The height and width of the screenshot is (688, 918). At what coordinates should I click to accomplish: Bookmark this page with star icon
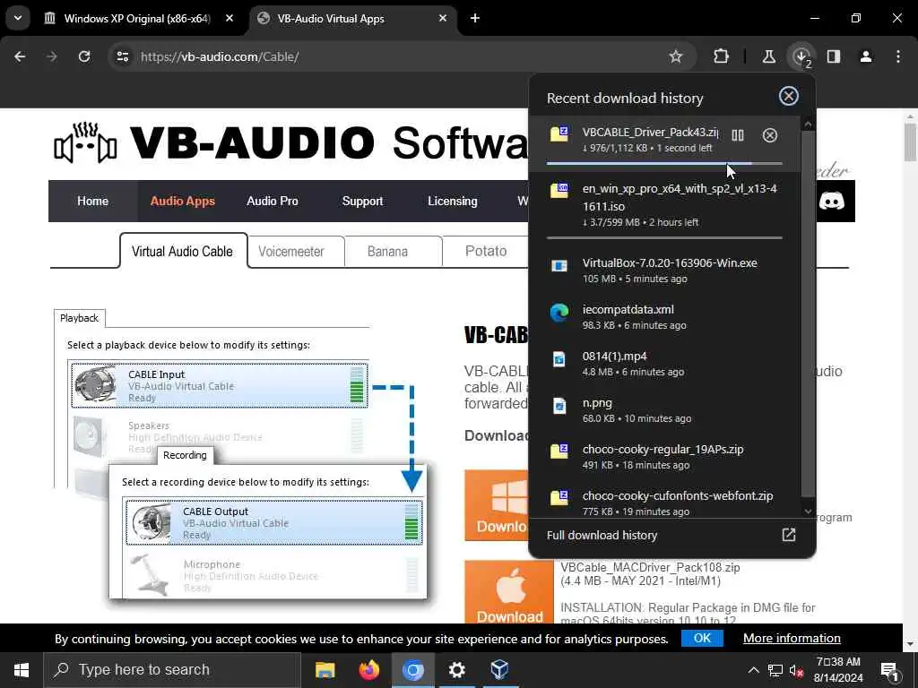[676, 56]
